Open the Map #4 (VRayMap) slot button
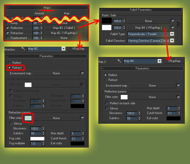This screenshot has height=164, width=190. (148, 28)
